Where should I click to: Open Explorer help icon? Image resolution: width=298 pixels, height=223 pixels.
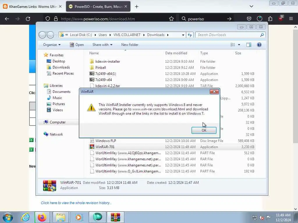coord(259,45)
